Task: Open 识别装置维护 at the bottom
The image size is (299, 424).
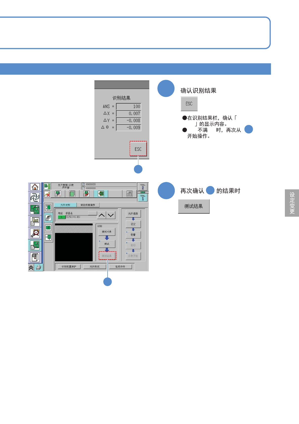Action: (69, 267)
